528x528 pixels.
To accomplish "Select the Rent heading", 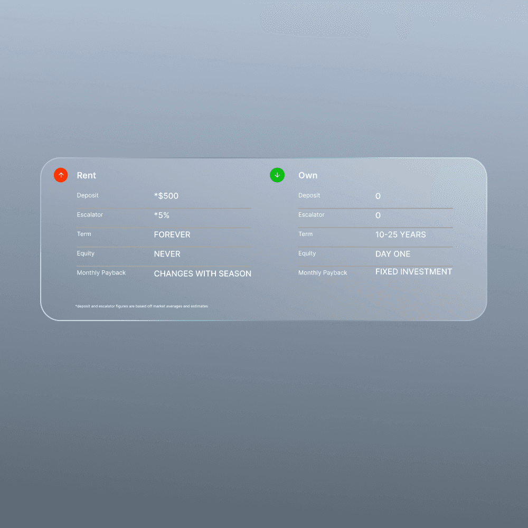I will coord(86,175).
